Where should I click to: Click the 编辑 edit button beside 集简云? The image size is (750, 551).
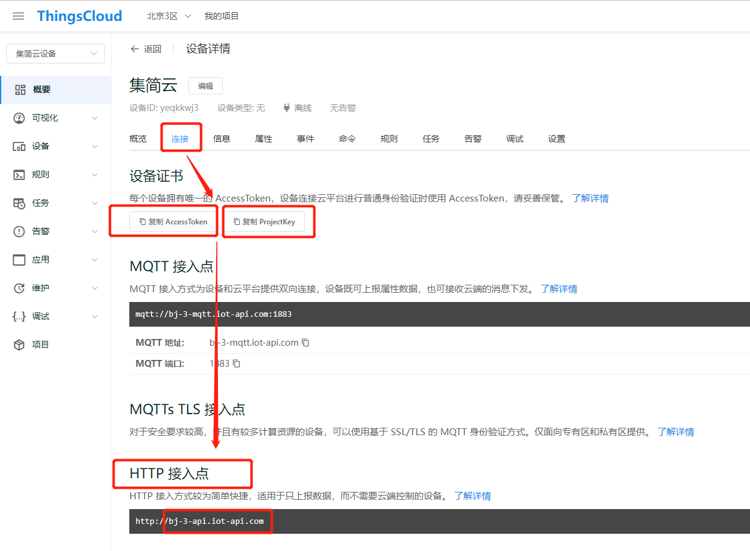[x=205, y=86]
